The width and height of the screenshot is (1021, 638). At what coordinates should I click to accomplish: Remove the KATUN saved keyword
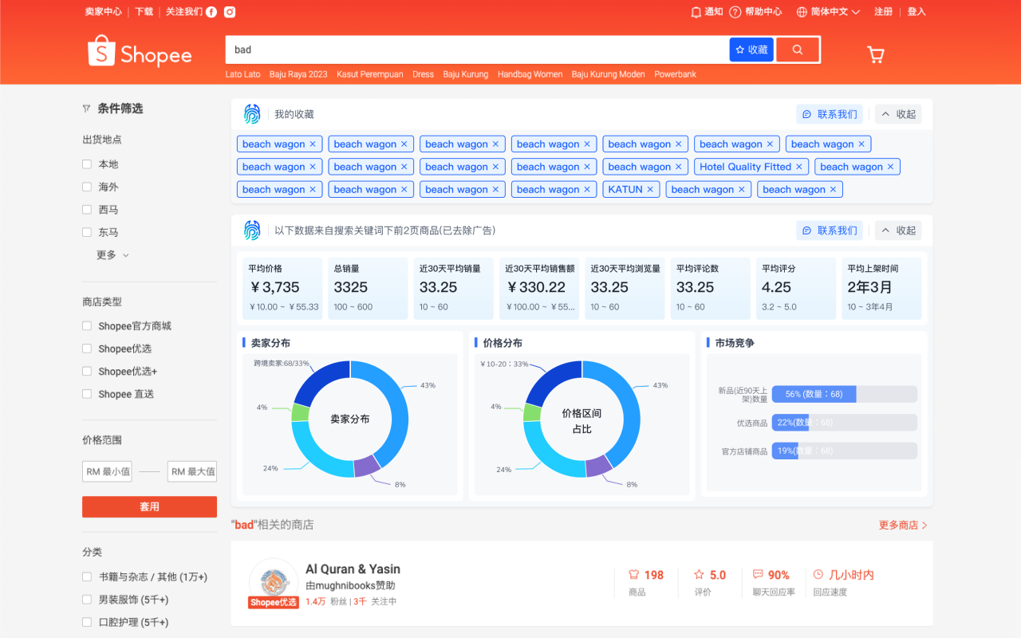click(650, 190)
